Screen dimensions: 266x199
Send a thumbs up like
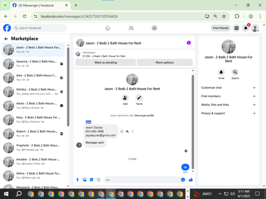[191, 180]
